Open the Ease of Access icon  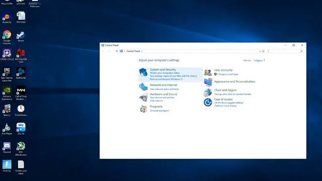coord(208,102)
